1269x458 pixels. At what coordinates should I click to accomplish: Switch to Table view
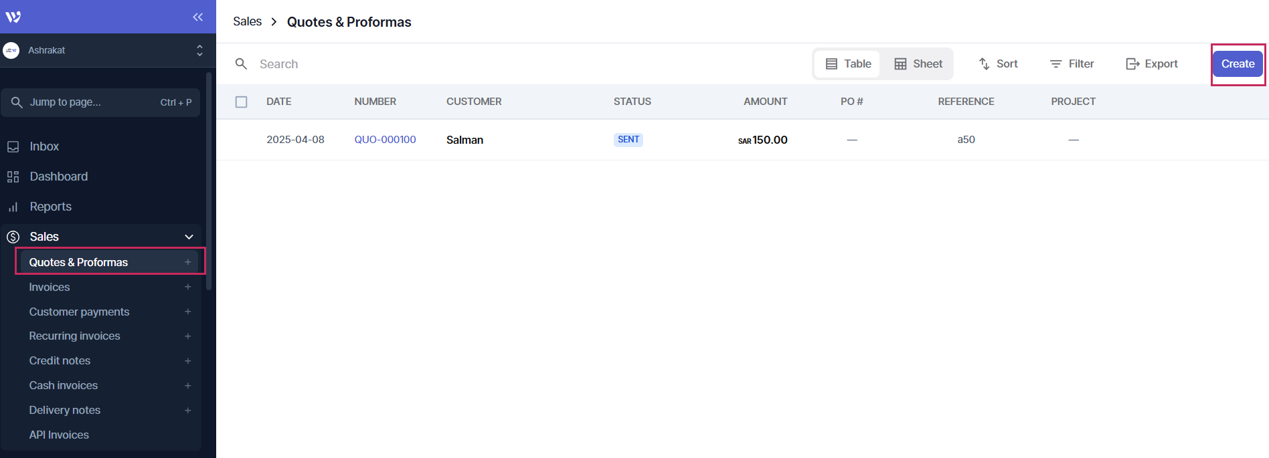coord(848,64)
